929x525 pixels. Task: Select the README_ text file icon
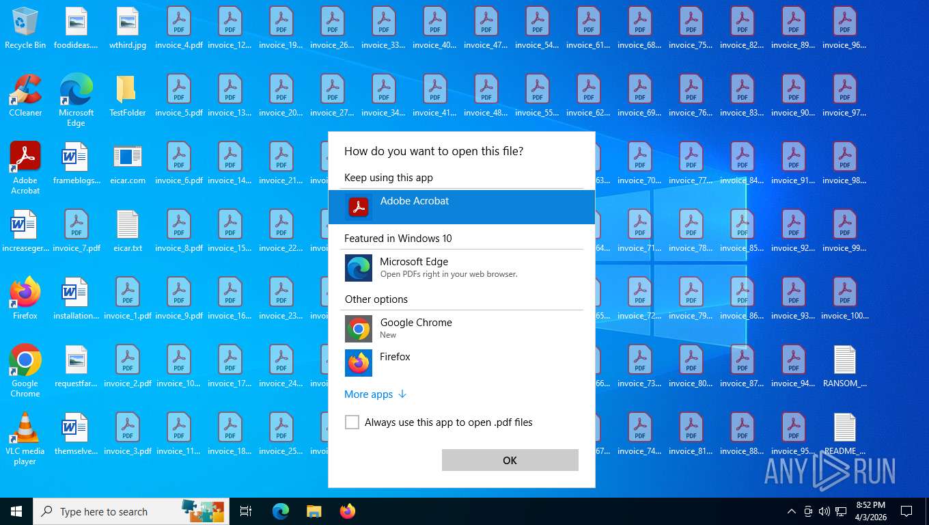tap(845, 435)
